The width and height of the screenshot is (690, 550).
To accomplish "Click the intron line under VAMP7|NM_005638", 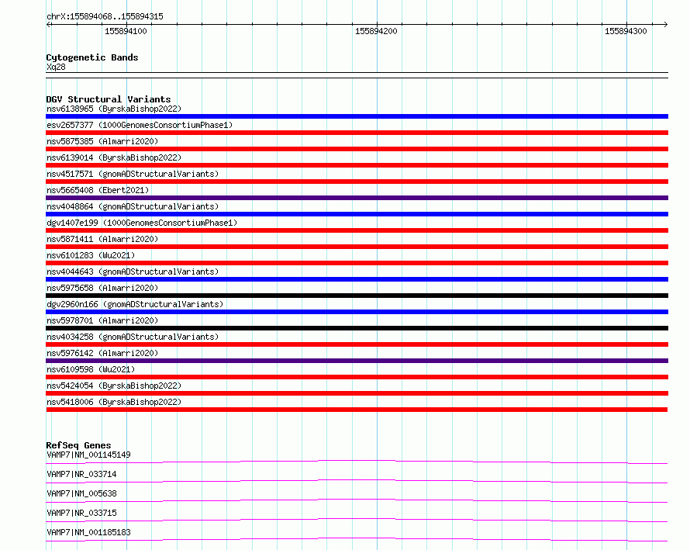I will (357, 500).
